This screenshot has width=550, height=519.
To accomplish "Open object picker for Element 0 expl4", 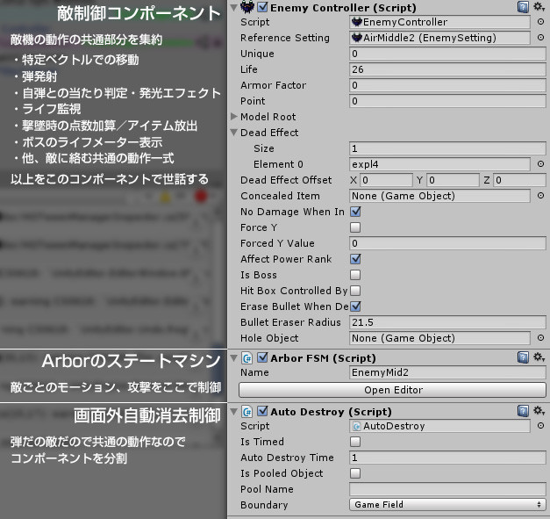I will point(540,164).
